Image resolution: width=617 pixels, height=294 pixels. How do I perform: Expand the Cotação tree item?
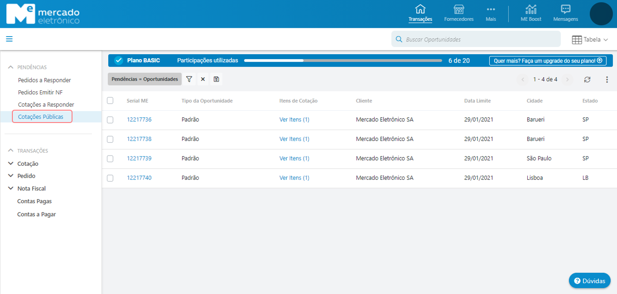point(11,164)
